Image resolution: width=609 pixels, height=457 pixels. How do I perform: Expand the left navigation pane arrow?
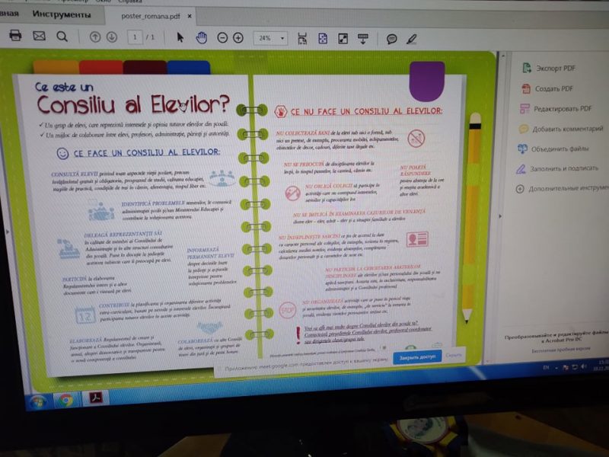click(x=7, y=232)
